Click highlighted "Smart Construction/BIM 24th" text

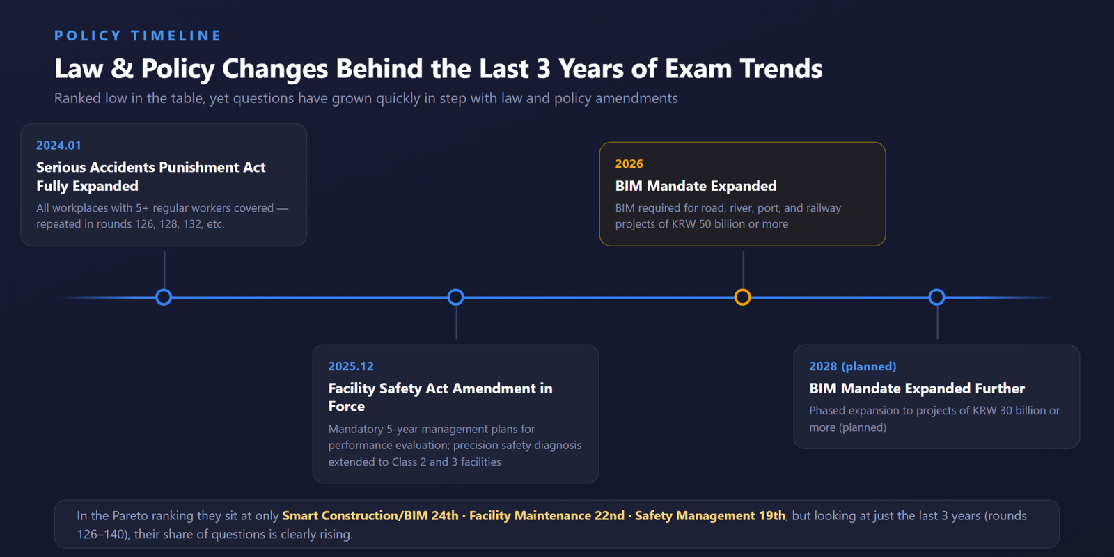pos(370,516)
